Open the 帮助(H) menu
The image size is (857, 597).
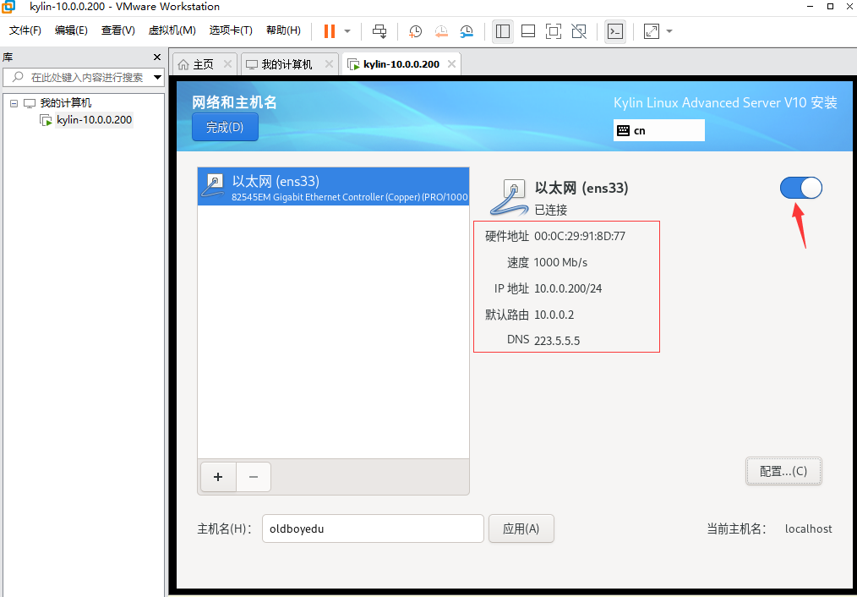point(283,30)
